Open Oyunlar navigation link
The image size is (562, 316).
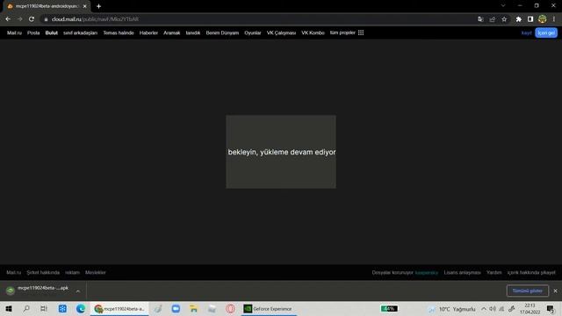(253, 32)
